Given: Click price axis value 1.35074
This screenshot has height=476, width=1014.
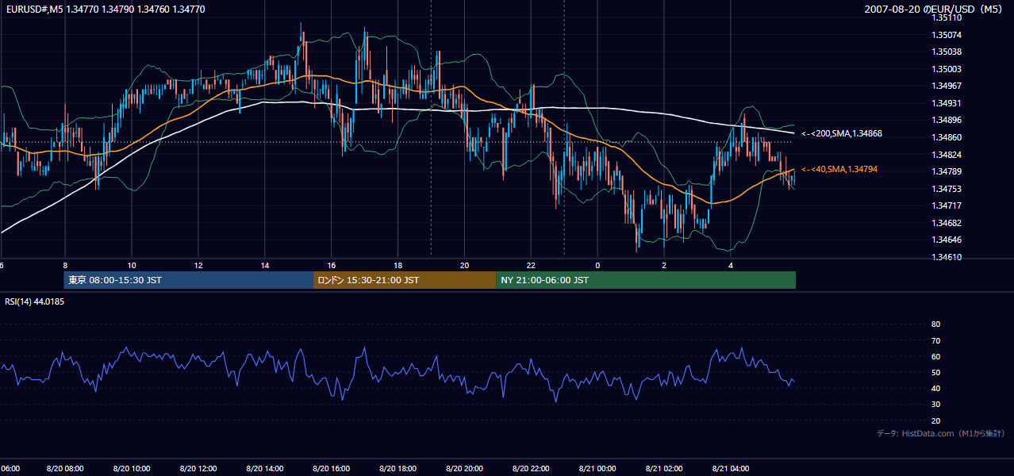Looking at the screenshot, I should 947,35.
